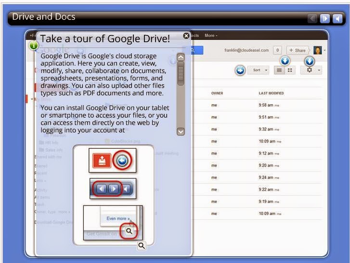Click the Even more thumbnail image

point(113,223)
